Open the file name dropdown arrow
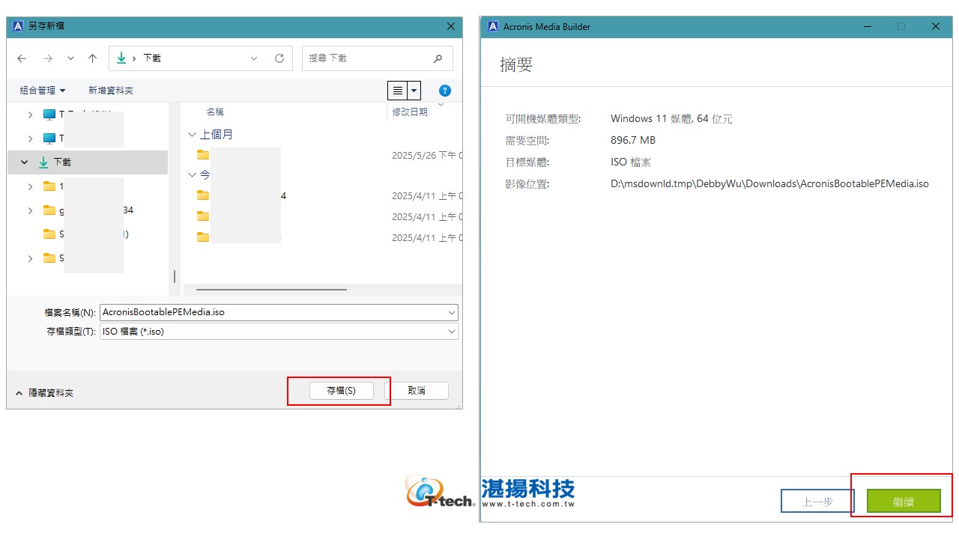Screen dimensions: 959x539 (x=452, y=312)
